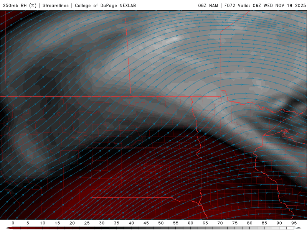Click the "95" label on the color scale

(294, 223)
